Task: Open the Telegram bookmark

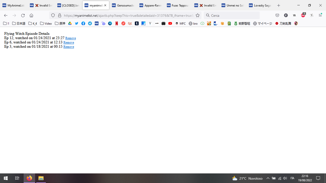Action: [x=90, y=23]
